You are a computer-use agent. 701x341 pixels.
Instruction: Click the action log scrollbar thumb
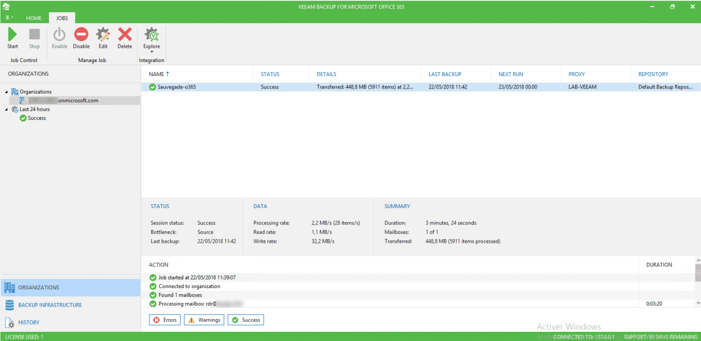(x=698, y=273)
